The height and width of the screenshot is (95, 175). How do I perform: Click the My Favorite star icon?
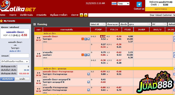[1, 21]
